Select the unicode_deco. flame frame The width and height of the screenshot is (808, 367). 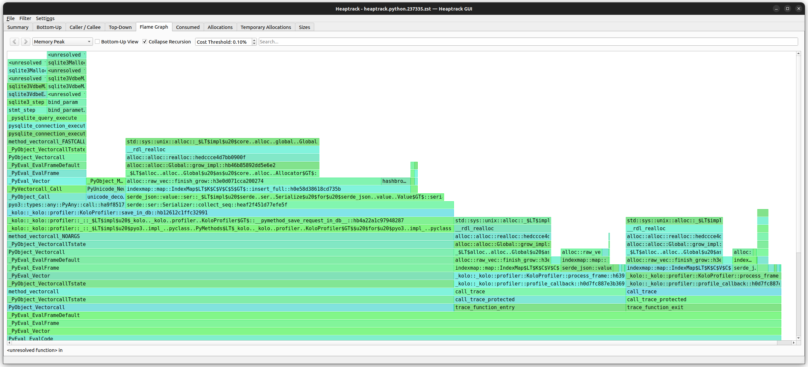click(106, 197)
